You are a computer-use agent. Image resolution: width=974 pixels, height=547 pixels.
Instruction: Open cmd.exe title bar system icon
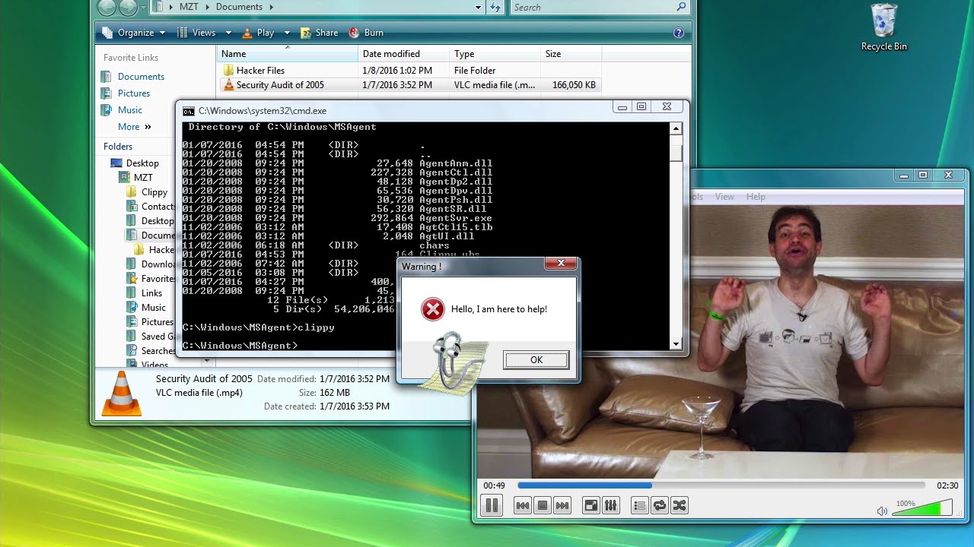point(189,111)
